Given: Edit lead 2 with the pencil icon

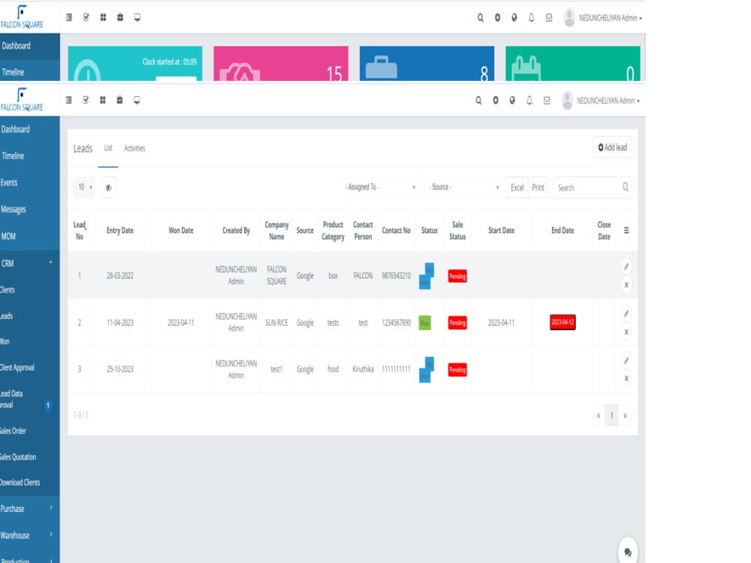Looking at the screenshot, I should pos(626,313).
